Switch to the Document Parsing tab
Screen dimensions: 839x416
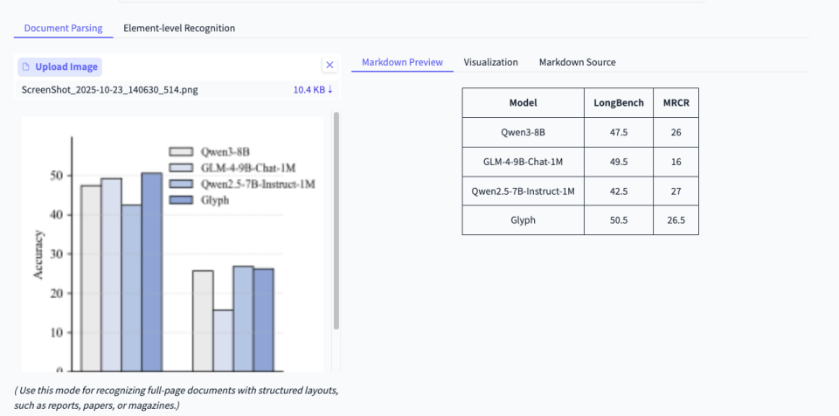tap(63, 28)
